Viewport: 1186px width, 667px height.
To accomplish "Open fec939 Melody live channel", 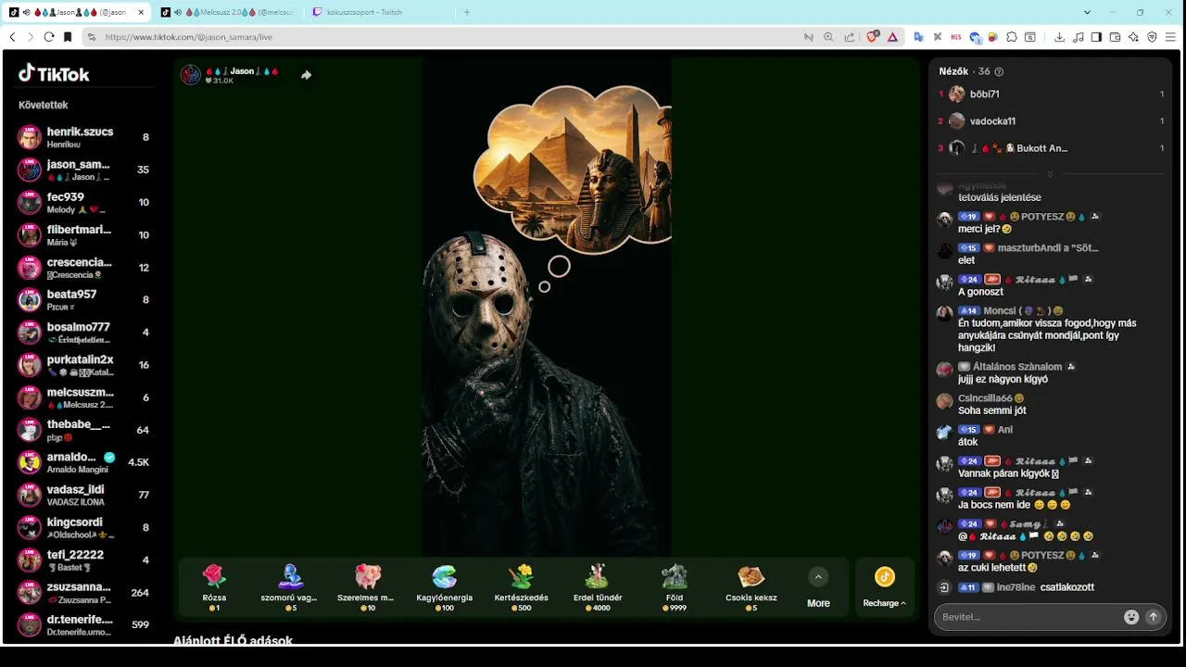I will 85,202.
